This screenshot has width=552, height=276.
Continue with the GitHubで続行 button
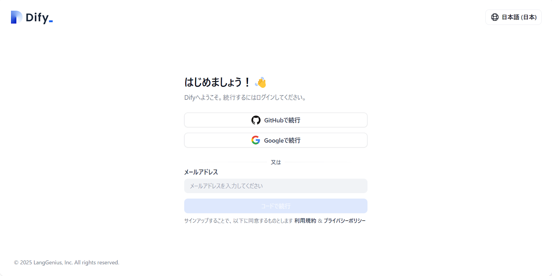coord(276,120)
